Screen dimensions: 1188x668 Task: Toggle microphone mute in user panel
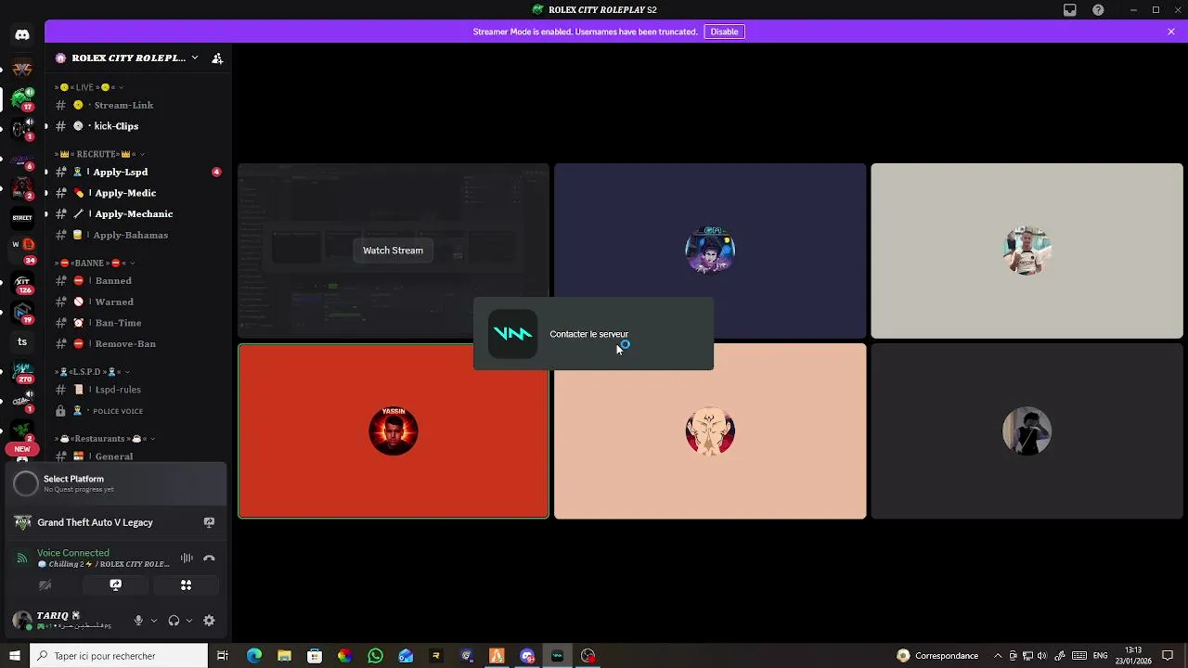coord(138,621)
